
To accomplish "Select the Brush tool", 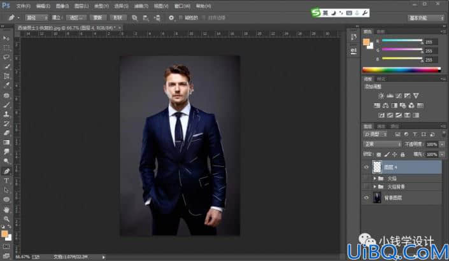I will click(6, 104).
